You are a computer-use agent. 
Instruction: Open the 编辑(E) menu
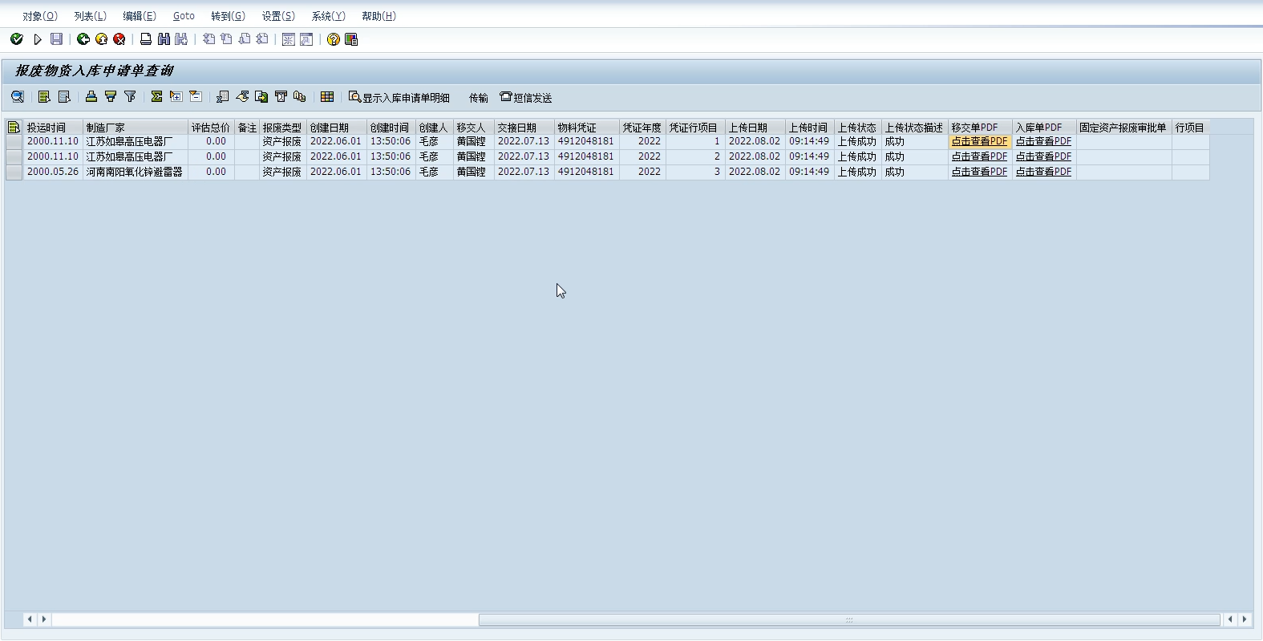pos(139,16)
